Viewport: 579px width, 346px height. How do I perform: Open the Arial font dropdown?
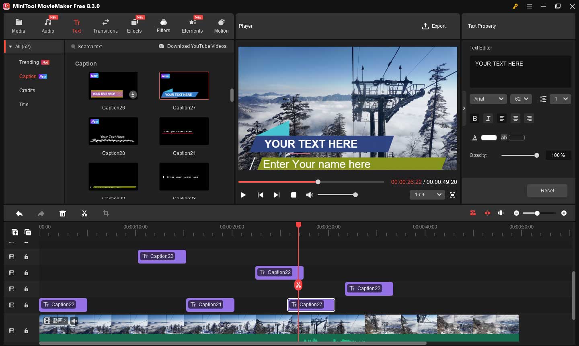pyautogui.click(x=488, y=99)
